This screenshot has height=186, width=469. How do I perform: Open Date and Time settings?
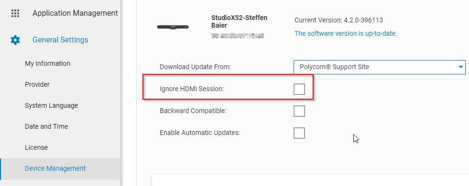coord(46,126)
